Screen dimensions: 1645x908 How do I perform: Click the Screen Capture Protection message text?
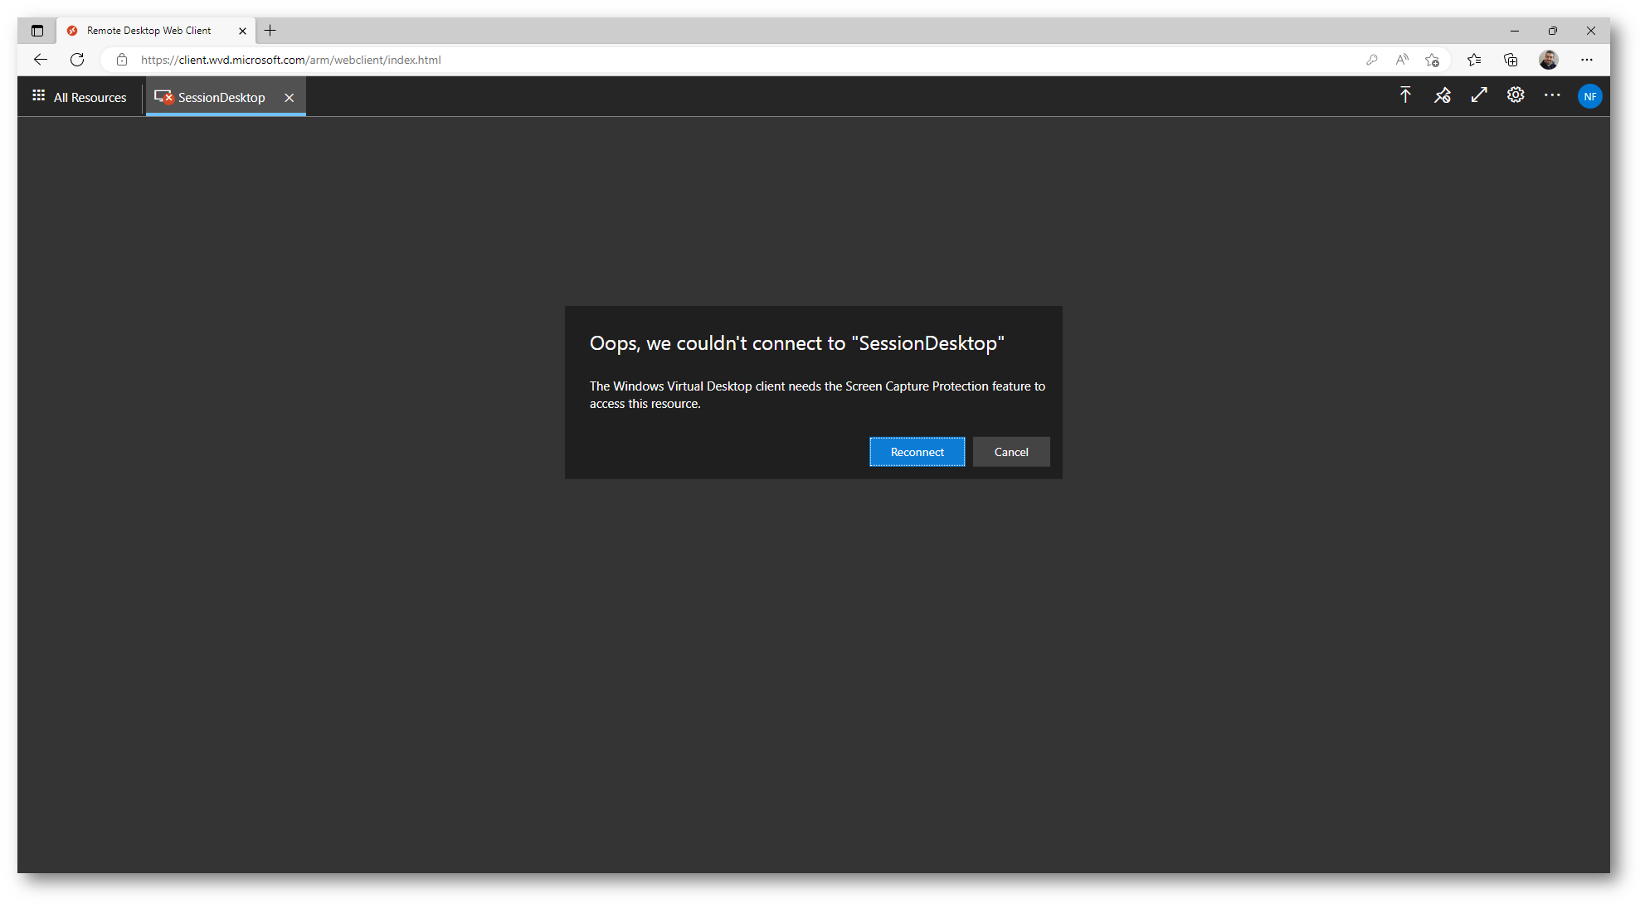pos(817,395)
